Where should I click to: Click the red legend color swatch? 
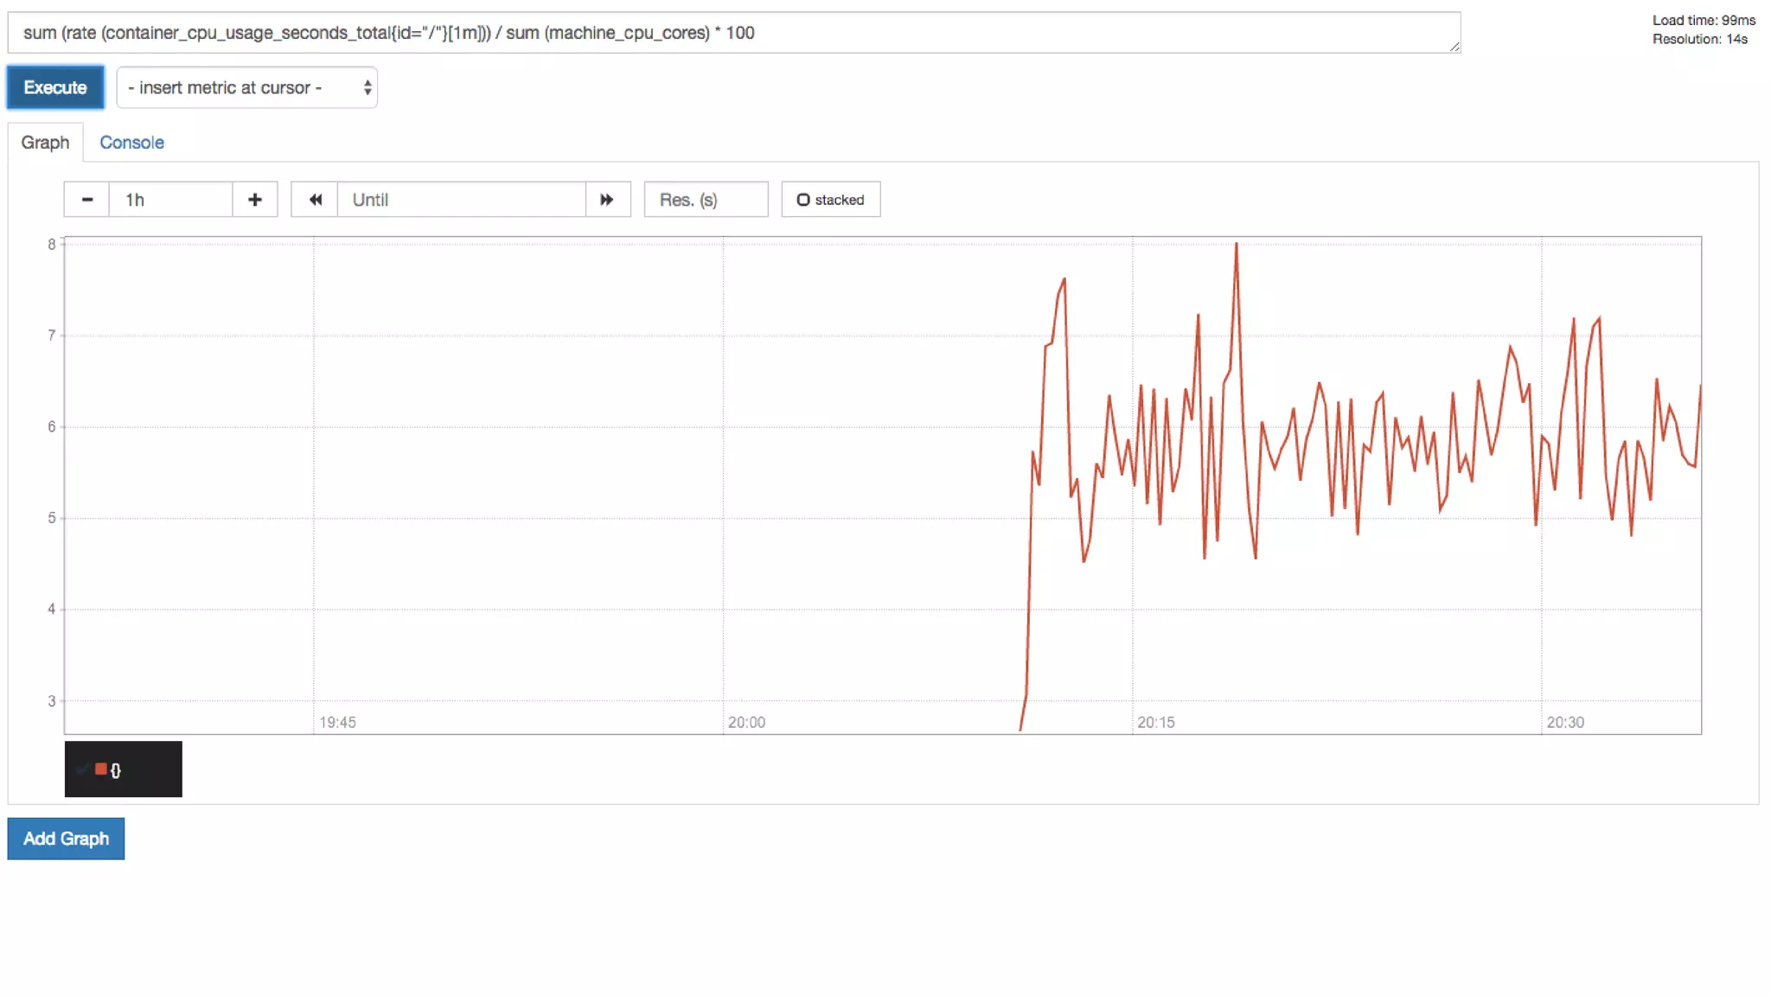pos(101,769)
